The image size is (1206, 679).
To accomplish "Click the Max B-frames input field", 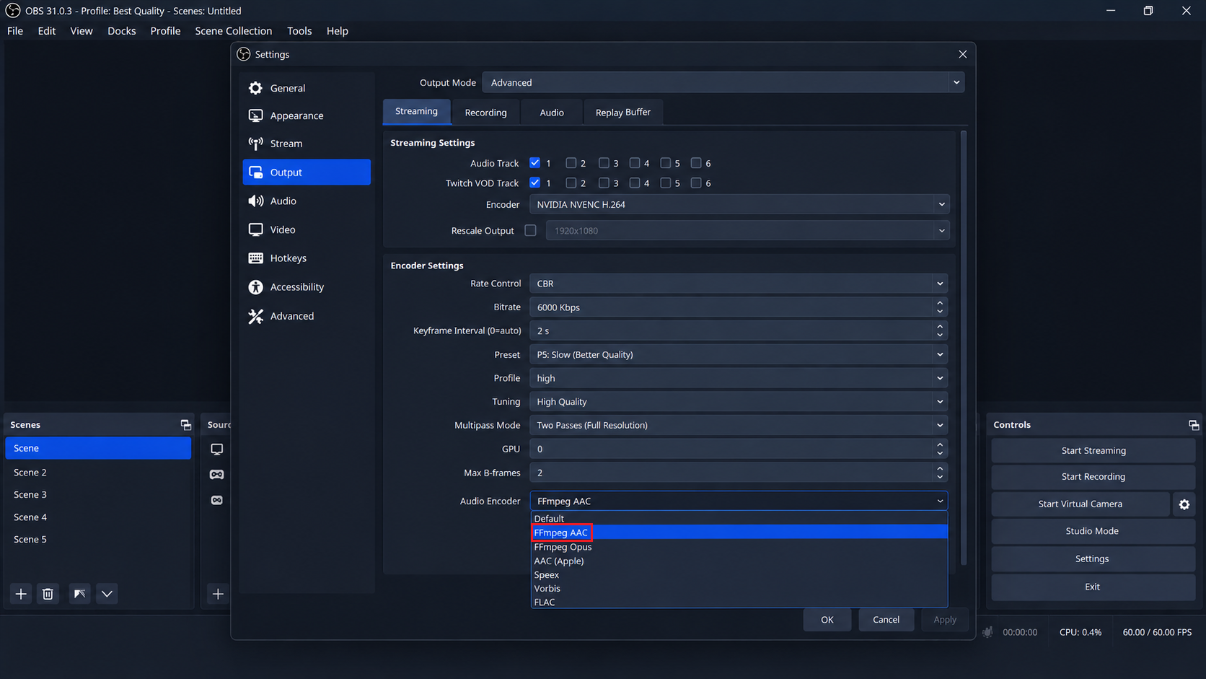I will 731,473.
